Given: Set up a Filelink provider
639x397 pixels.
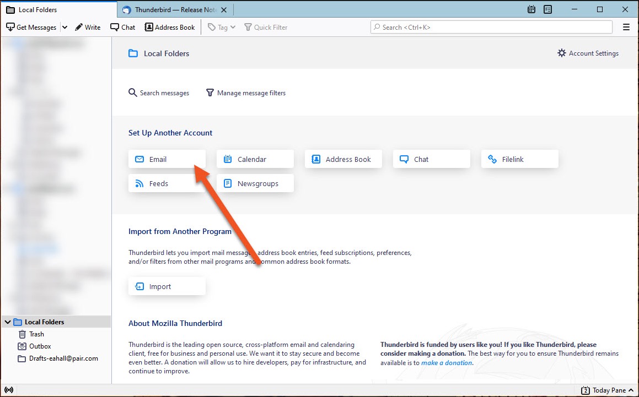Looking at the screenshot, I should click(520, 159).
